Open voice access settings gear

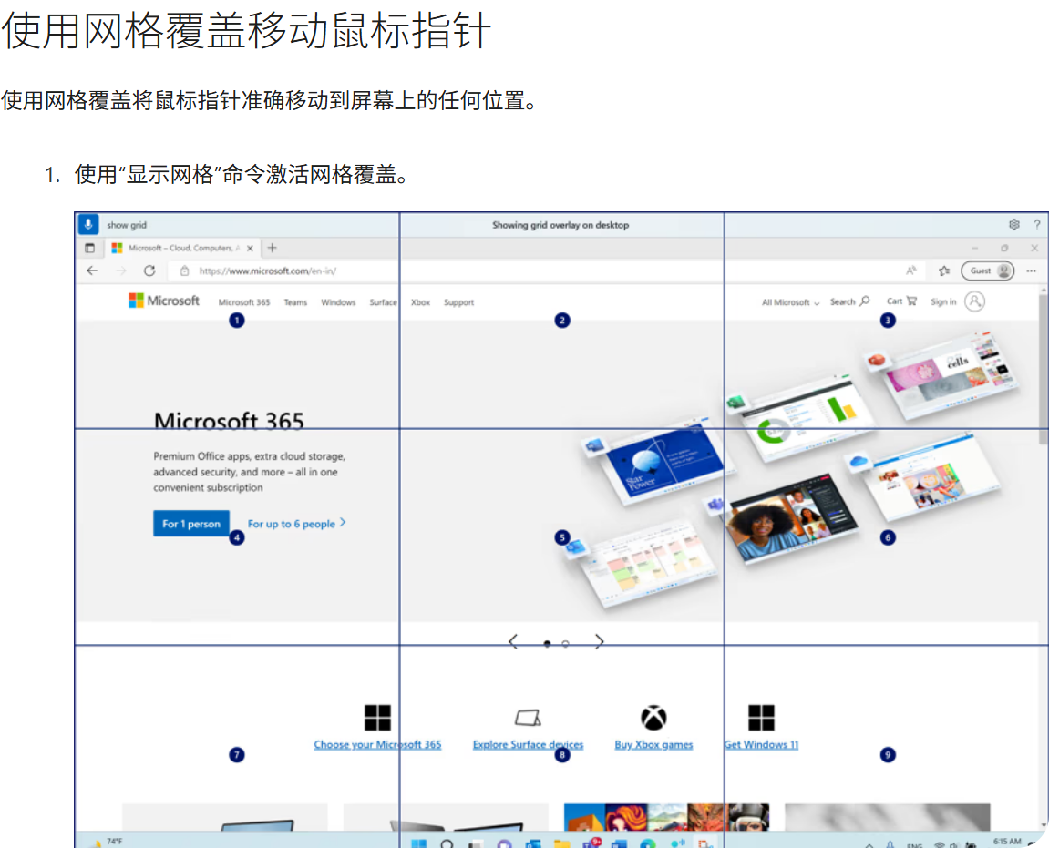click(1014, 225)
